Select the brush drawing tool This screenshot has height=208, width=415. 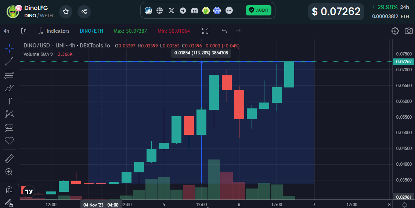click(x=9, y=88)
